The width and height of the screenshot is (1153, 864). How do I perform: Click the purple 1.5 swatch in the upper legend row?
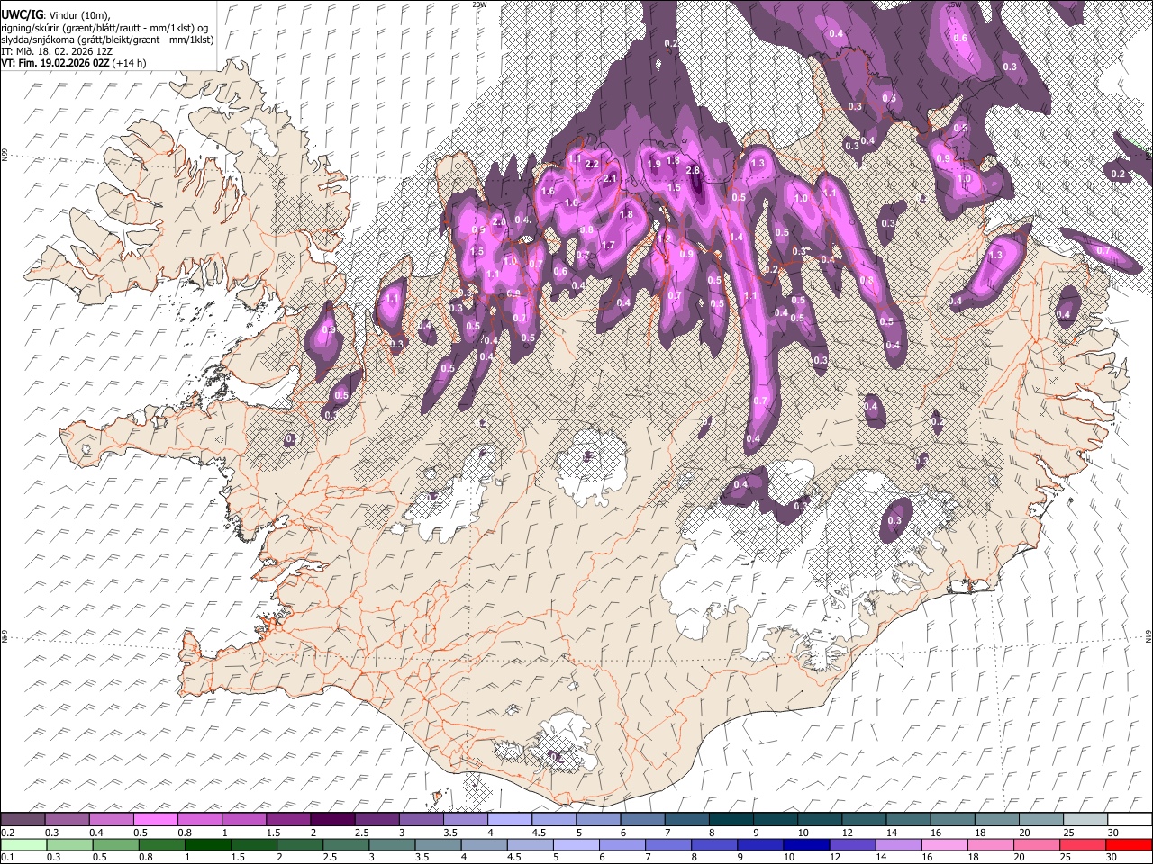pyautogui.click(x=288, y=820)
